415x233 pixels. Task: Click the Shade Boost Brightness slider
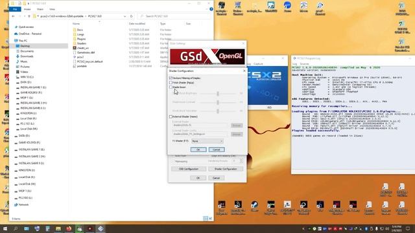[x=218, y=93]
